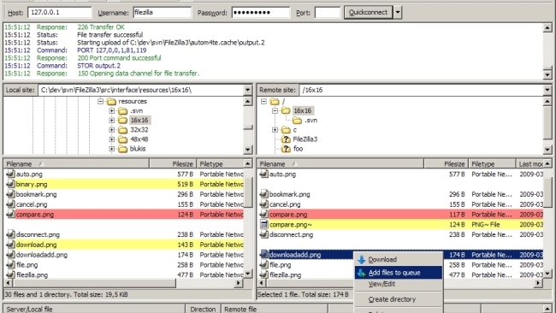The width and height of the screenshot is (556, 313).
Task: Click local file list horizontal scrollbar thumb
Action: pos(94,283)
